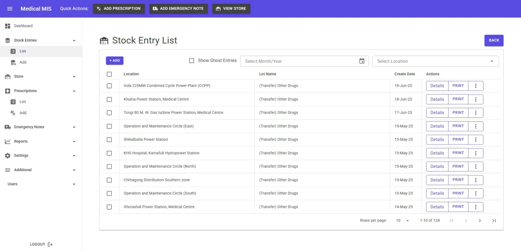Viewport: 521px width, 251px height.
Task: Enable Show Ghost Entries checkbox
Action: [191, 61]
